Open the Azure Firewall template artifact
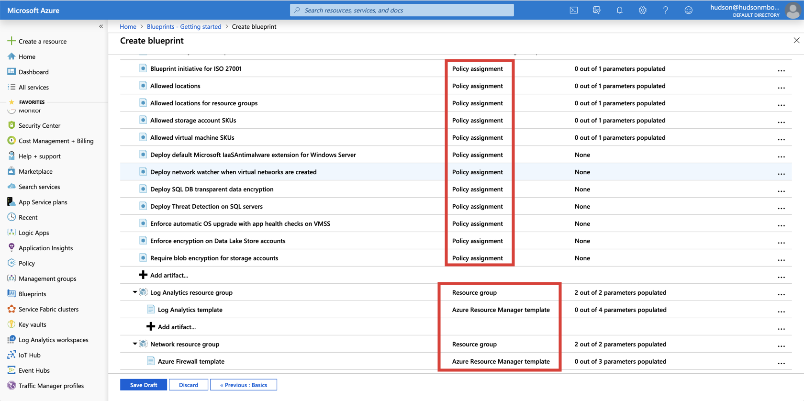Viewport: 804px width, 401px height. tap(191, 361)
